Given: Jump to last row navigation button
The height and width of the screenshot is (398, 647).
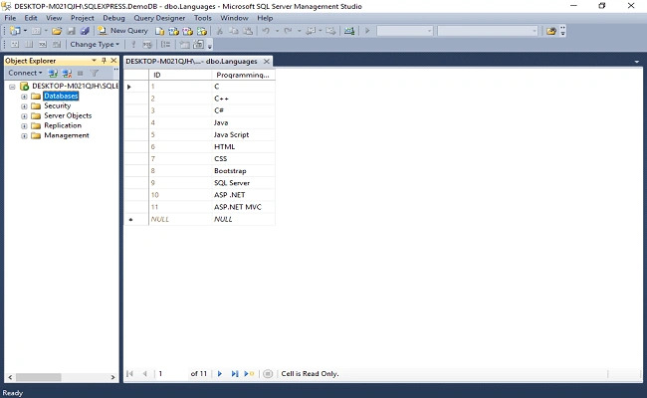Looking at the screenshot, I should (x=234, y=374).
